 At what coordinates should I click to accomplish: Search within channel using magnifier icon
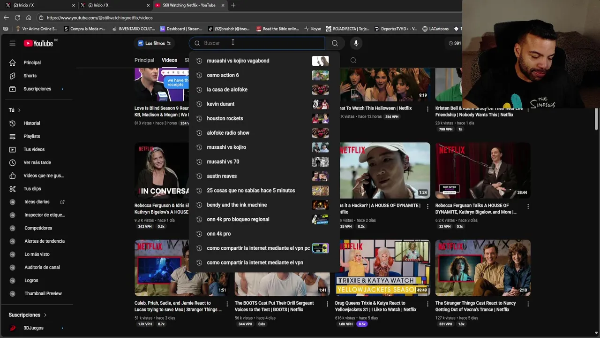pos(353,60)
